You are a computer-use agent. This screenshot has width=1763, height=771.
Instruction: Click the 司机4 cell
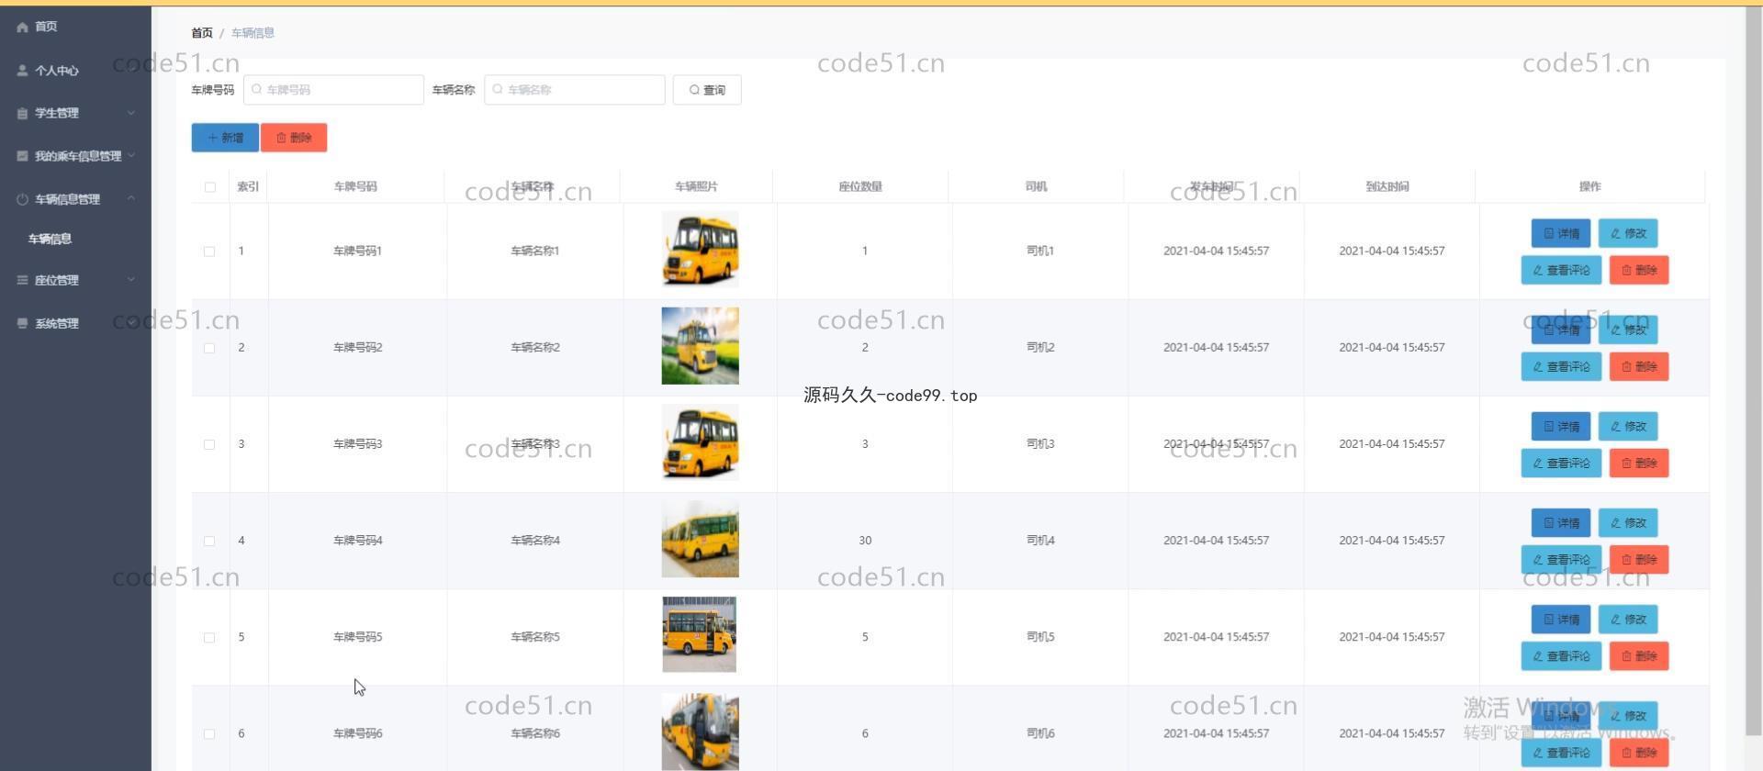[x=1040, y=541]
